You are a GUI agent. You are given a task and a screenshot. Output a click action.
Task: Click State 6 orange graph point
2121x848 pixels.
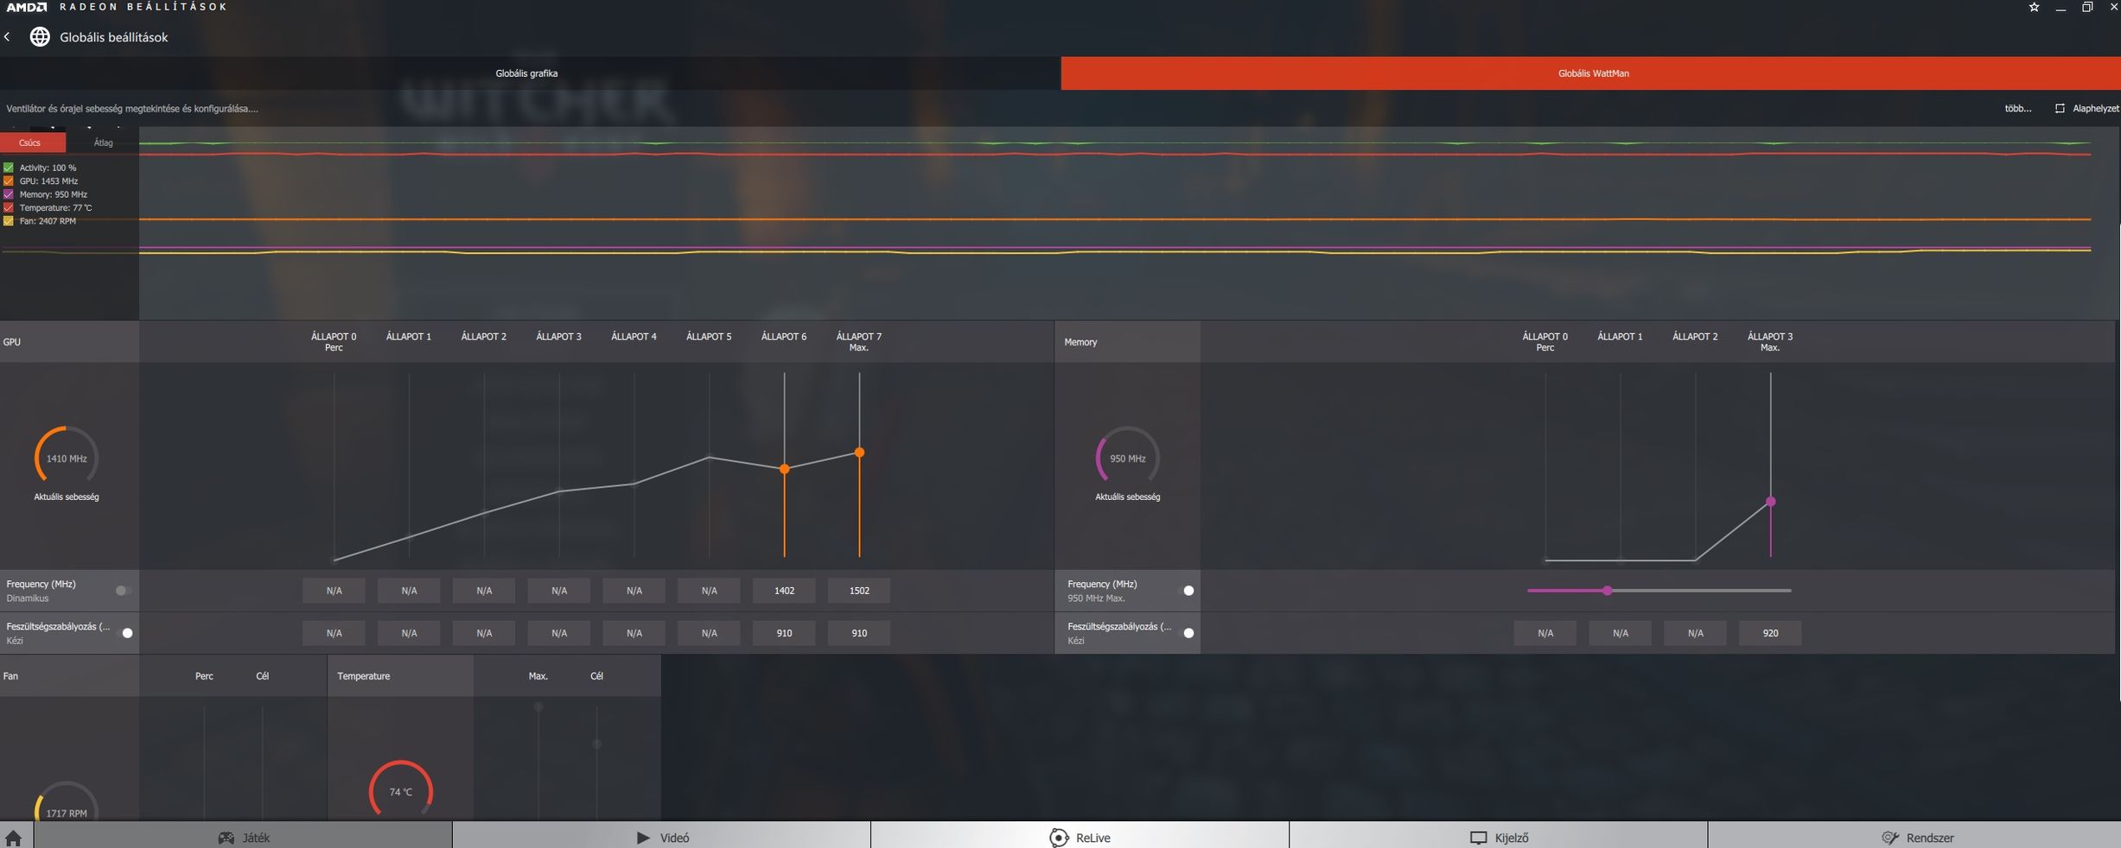[x=784, y=469]
